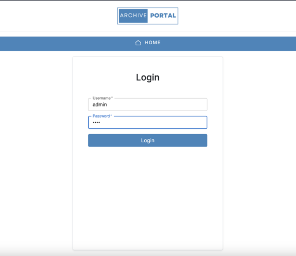Screen dimensions: 296x256
Task: Click the Login page heading
Action: (x=147, y=77)
